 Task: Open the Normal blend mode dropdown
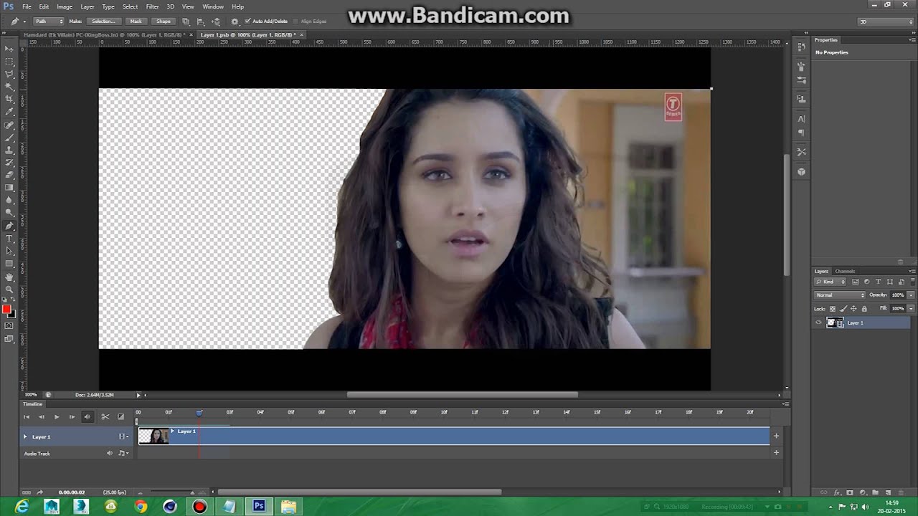(840, 295)
